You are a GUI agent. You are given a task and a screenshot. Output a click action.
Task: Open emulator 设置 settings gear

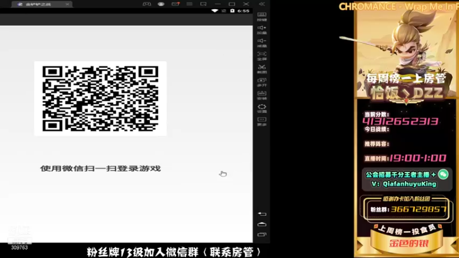[262, 108]
